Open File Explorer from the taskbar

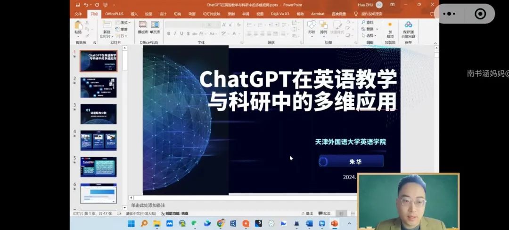click(x=157, y=223)
